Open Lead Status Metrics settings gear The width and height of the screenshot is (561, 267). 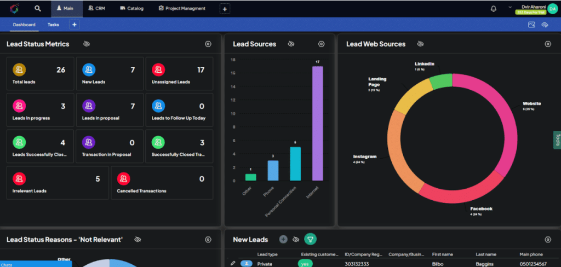(x=208, y=44)
